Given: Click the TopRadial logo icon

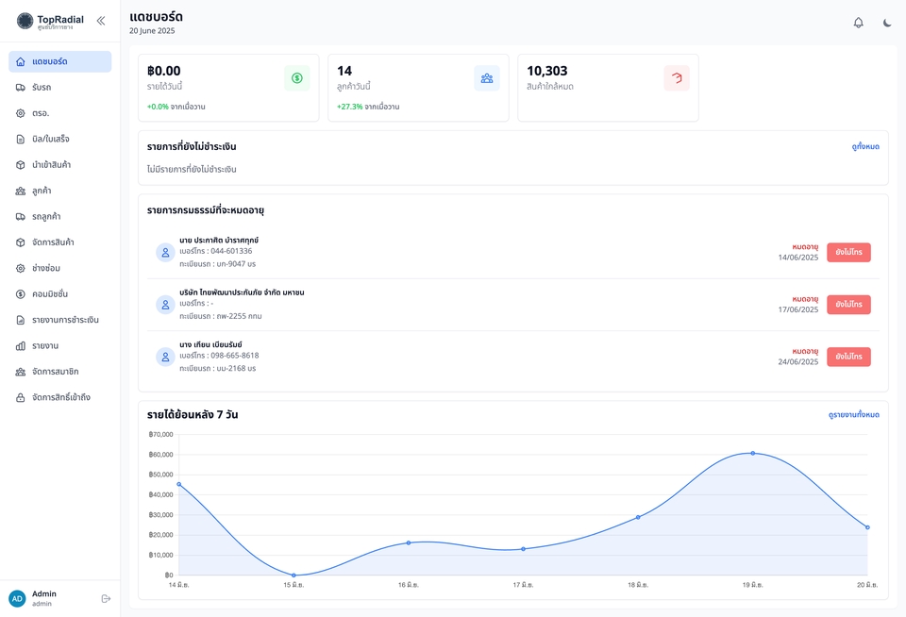Looking at the screenshot, I should click(x=25, y=21).
